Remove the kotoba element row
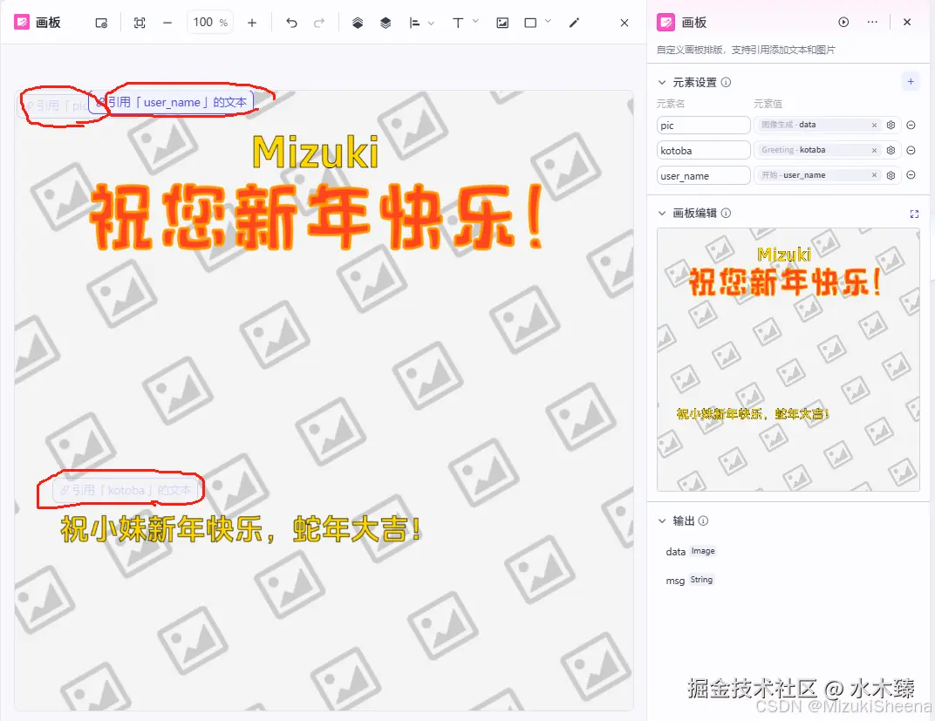The image size is (935, 721). [x=911, y=150]
